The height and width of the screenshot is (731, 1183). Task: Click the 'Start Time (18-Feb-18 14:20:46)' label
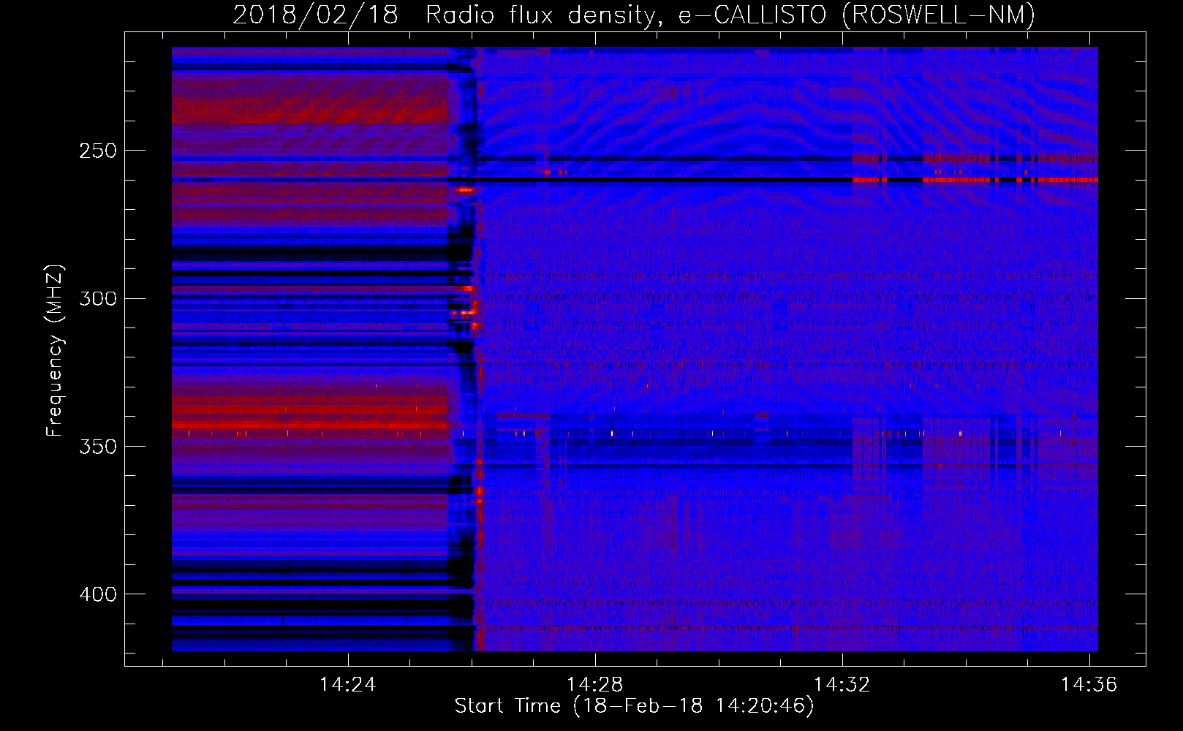point(634,706)
